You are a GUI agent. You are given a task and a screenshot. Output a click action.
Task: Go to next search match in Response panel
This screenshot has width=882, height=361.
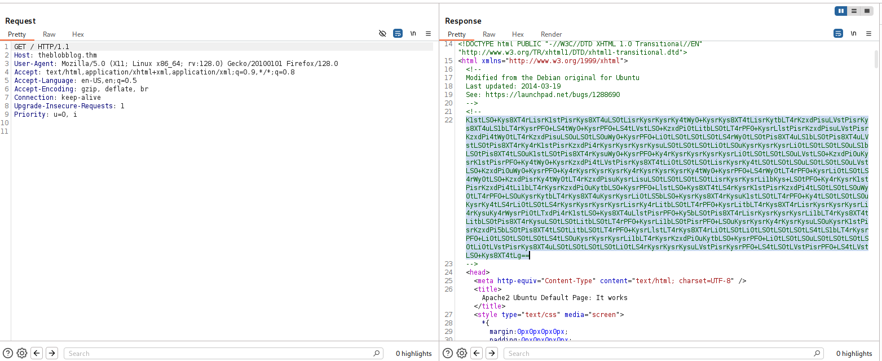click(492, 353)
